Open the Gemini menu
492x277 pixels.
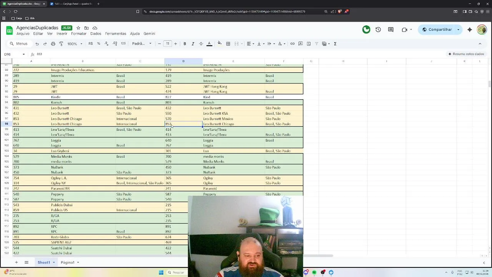[x=149, y=34]
